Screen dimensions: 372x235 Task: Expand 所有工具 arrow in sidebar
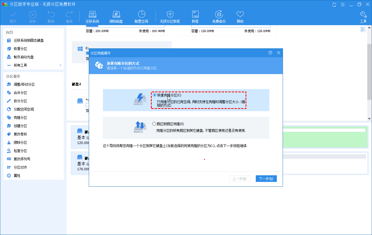(60, 65)
